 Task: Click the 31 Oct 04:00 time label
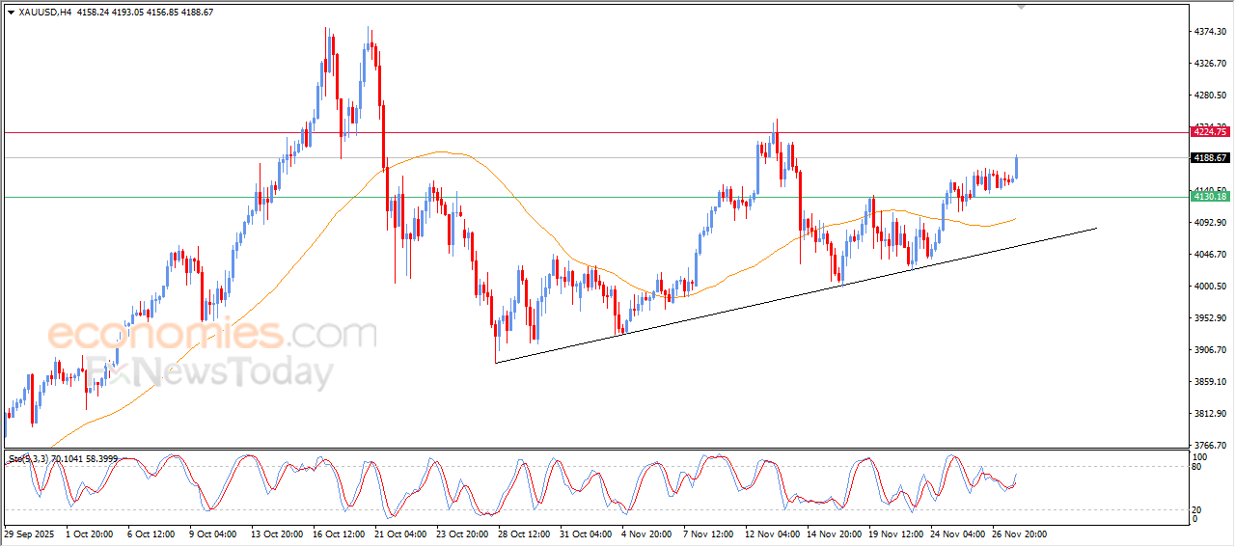click(587, 533)
